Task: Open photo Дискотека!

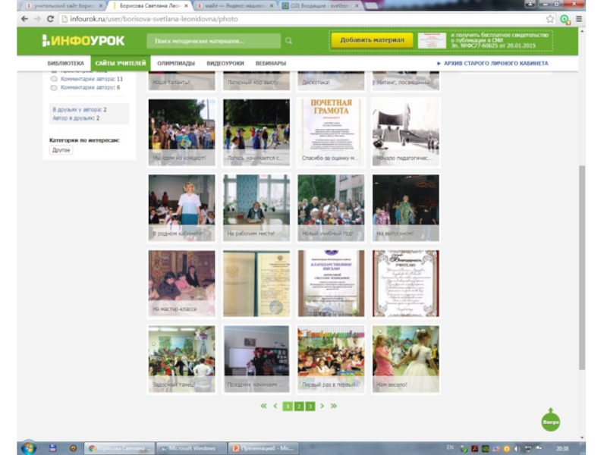Action: [331, 81]
